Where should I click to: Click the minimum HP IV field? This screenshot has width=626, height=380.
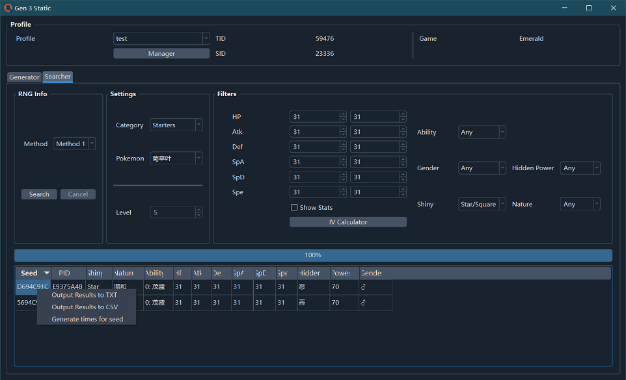315,117
